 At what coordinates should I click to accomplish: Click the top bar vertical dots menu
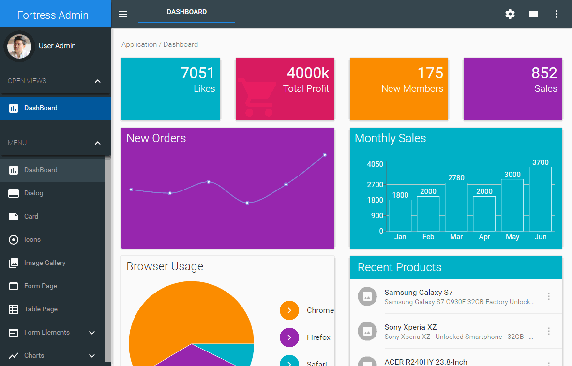pos(557,14)
